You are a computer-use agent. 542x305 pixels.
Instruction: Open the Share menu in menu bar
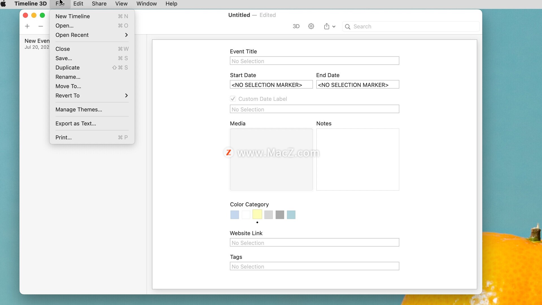click(x=99, y=4)
